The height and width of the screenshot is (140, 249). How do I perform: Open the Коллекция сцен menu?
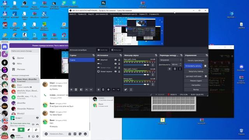point(130,14)
